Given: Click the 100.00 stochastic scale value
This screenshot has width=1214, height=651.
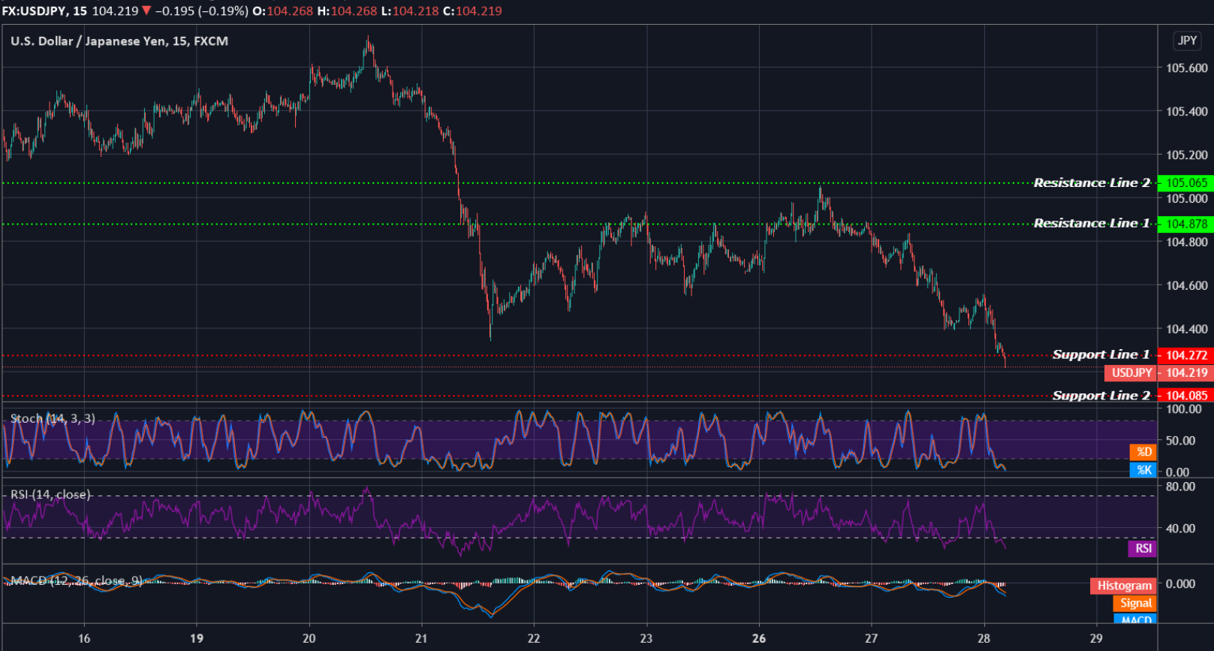Looking at the screenshot, I should (1184, 409).
